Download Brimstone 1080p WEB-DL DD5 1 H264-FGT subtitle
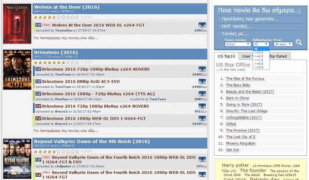Viewport: 309px width, 180px height. [202, 118]
